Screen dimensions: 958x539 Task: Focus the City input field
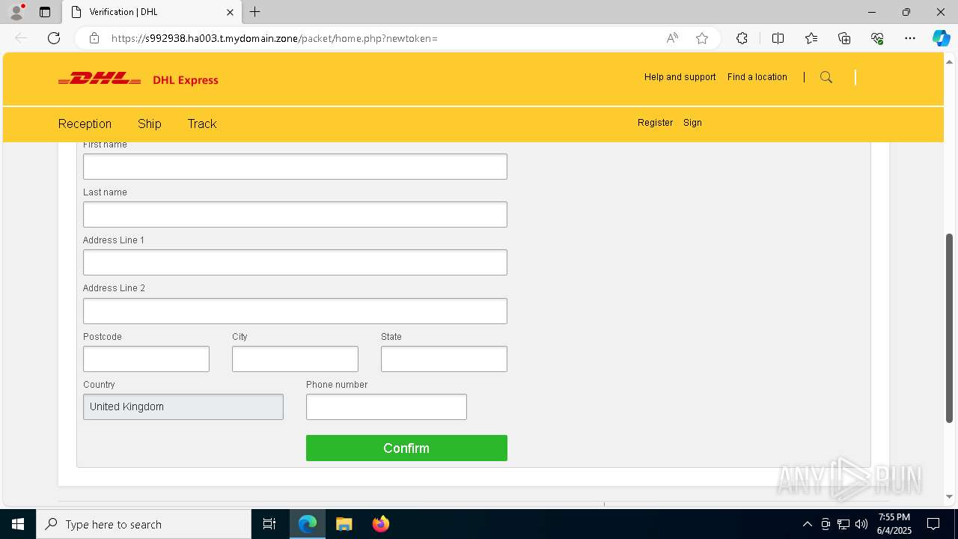(295, 359)
